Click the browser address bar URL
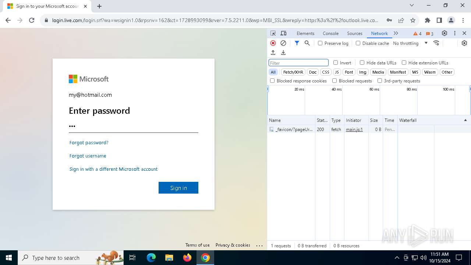This screenshot has width=471, height=265. [215, 20]
